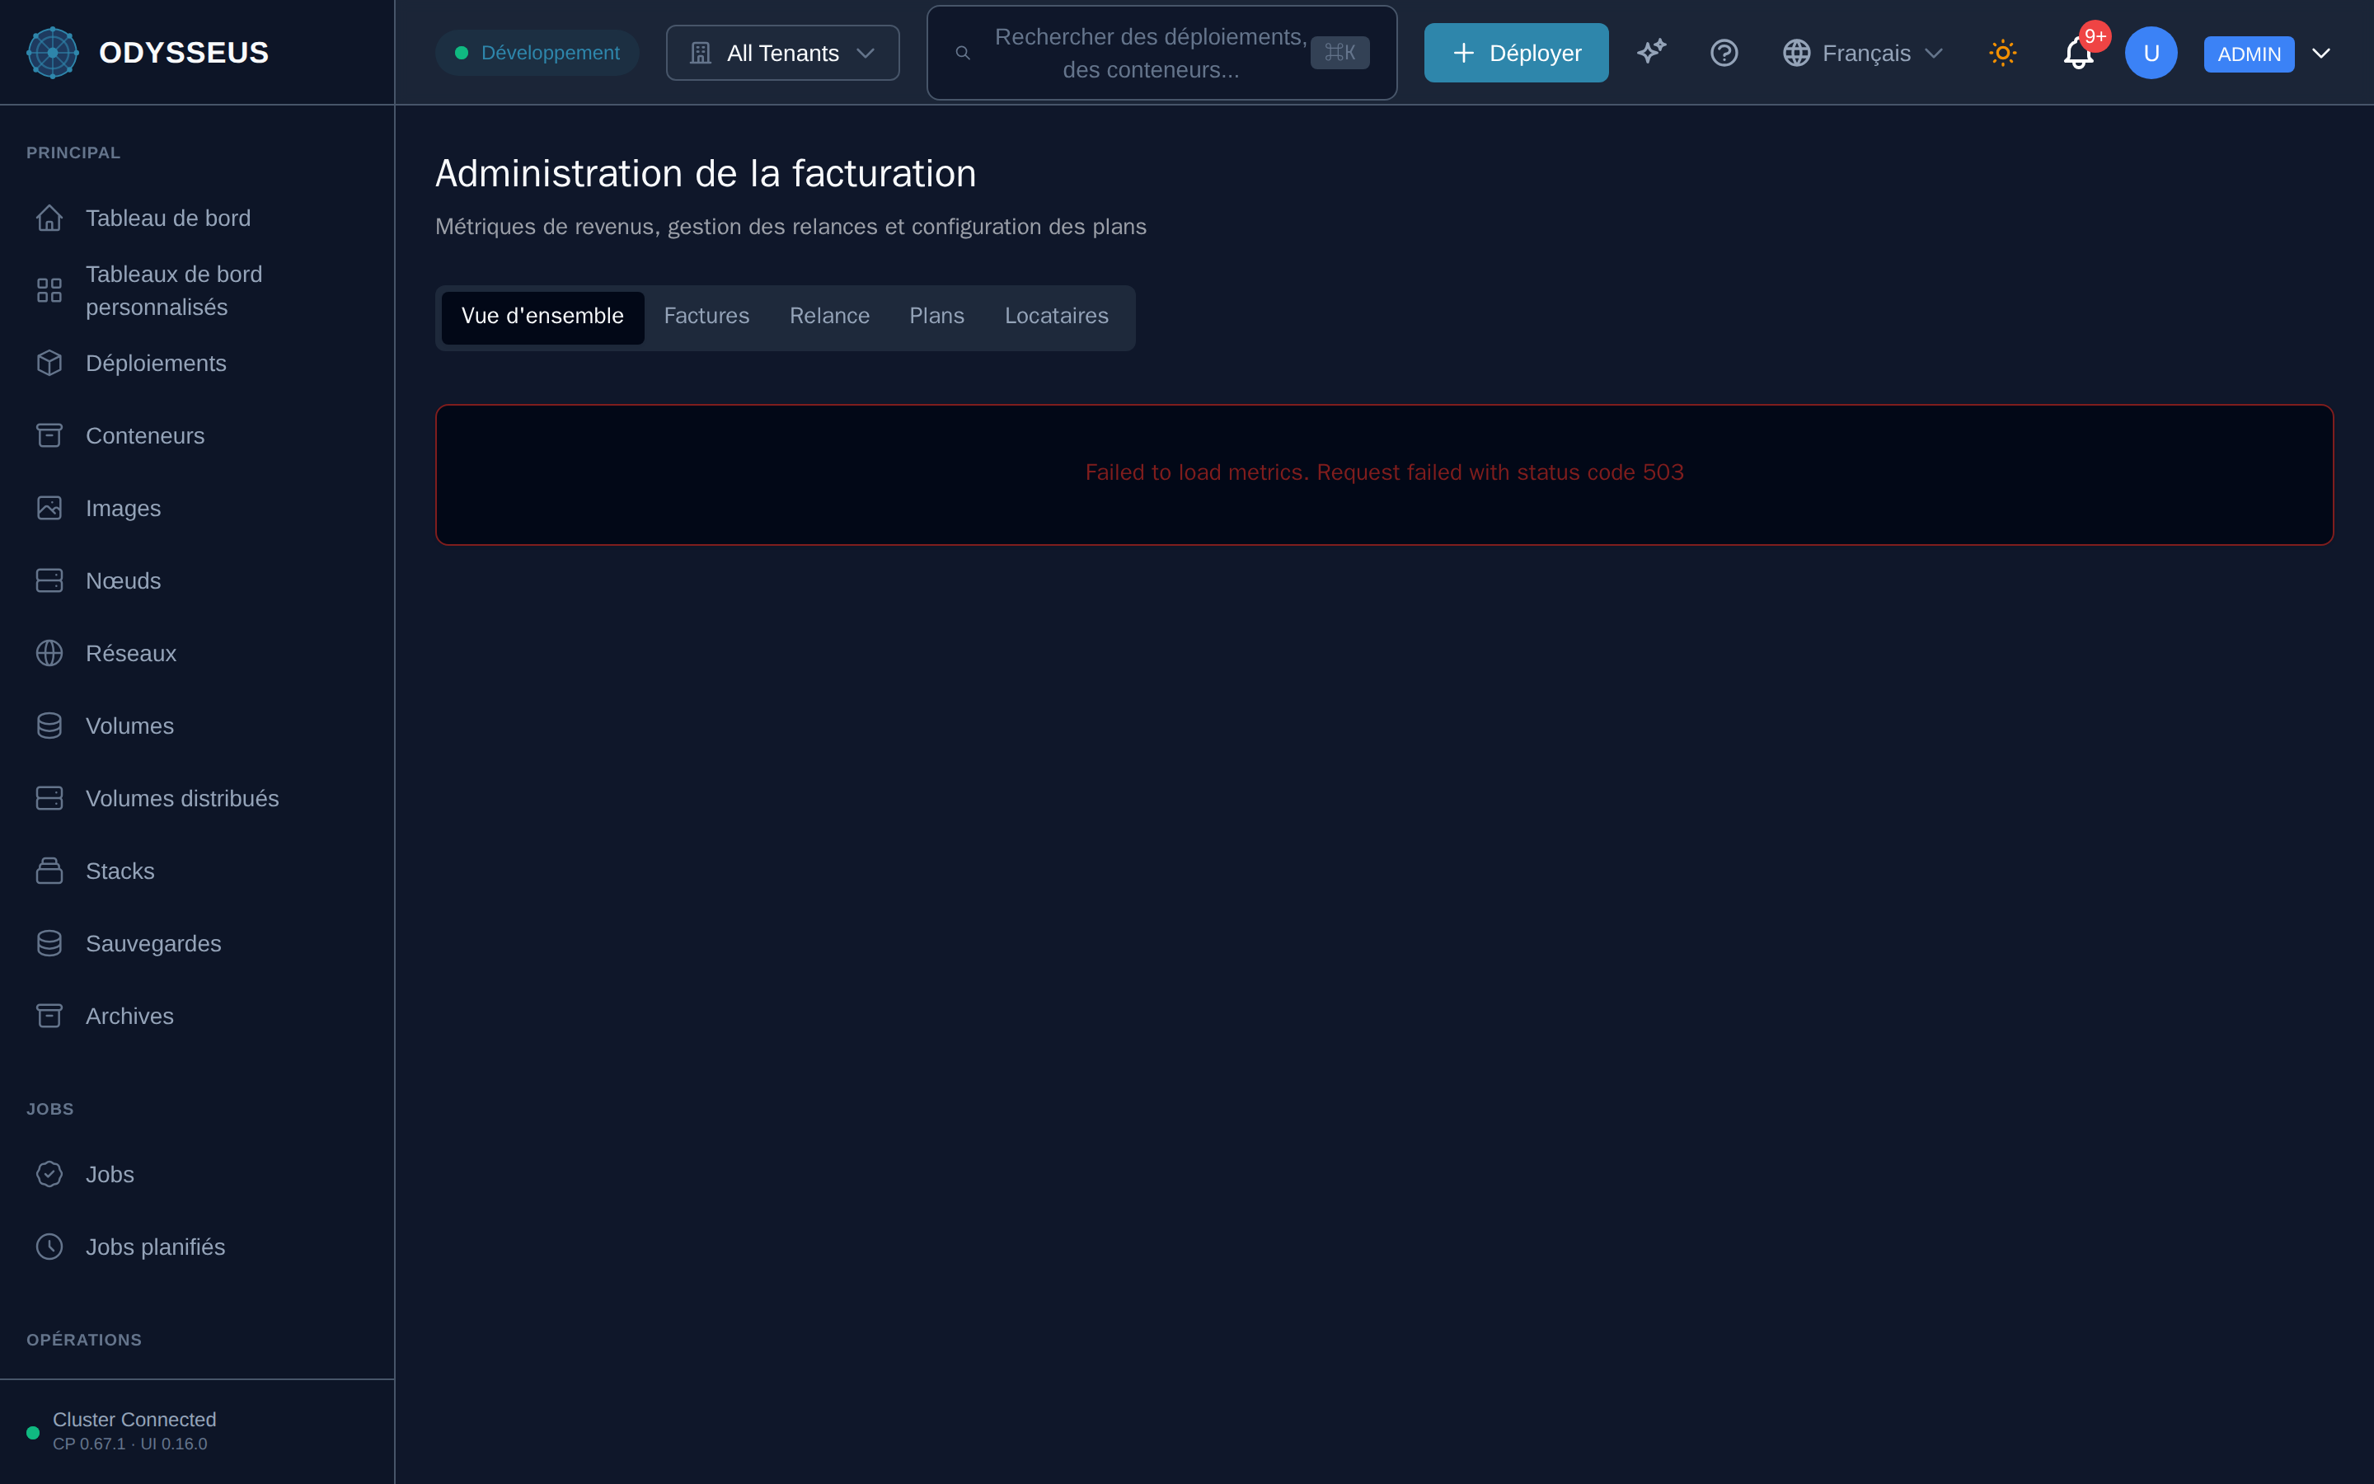Open Tableau de bord home icon
The image size is (2374, 1484).
click(49, 218)
